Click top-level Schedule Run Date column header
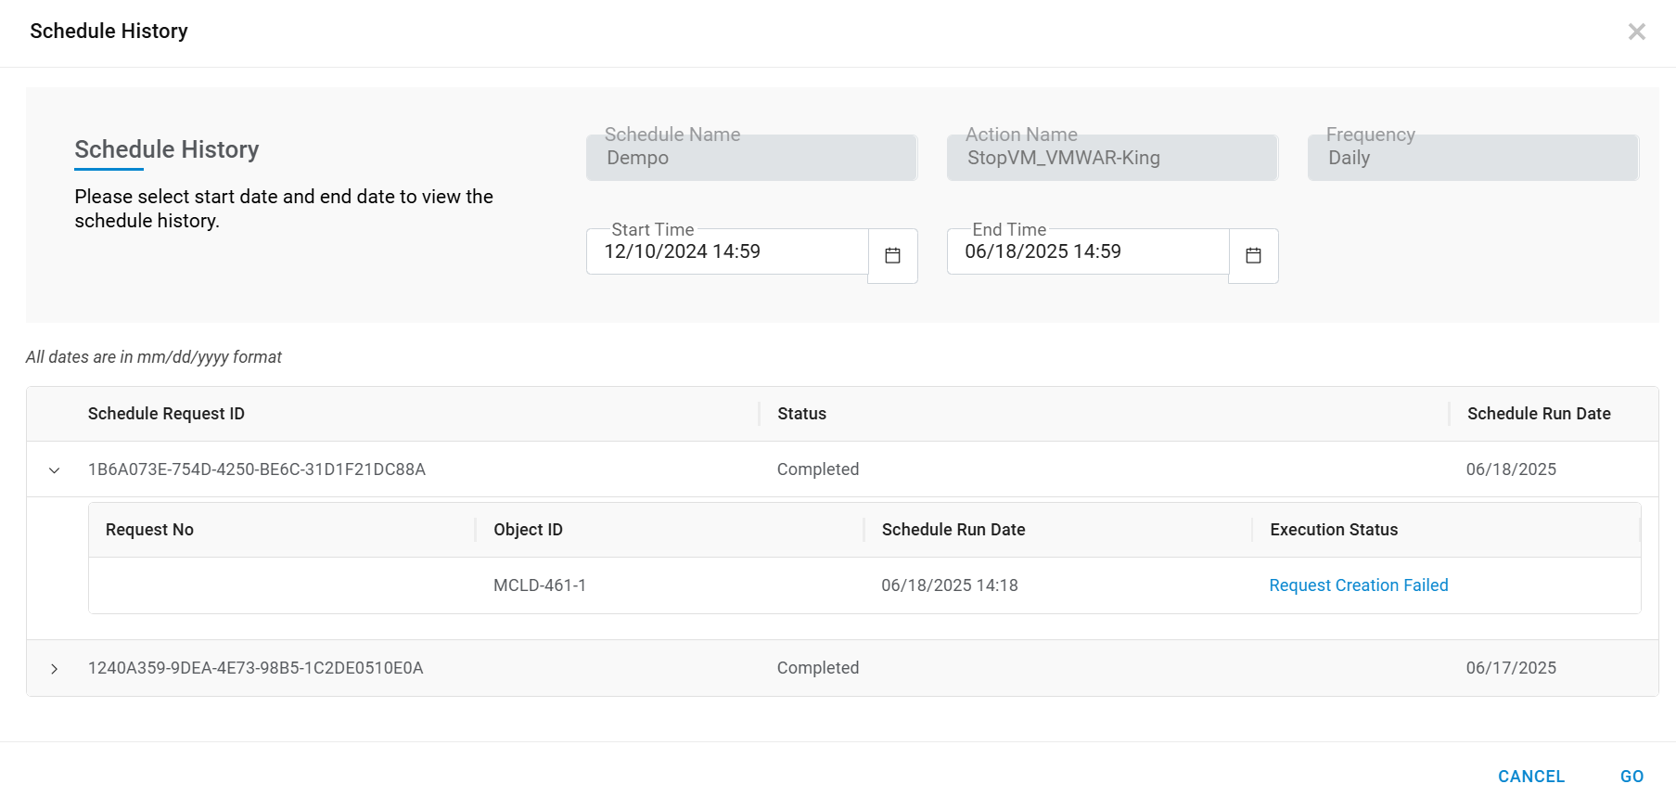 (x=1538, y=414)
